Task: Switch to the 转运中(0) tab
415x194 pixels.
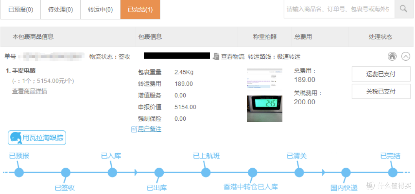Action: tap(100, 10)
